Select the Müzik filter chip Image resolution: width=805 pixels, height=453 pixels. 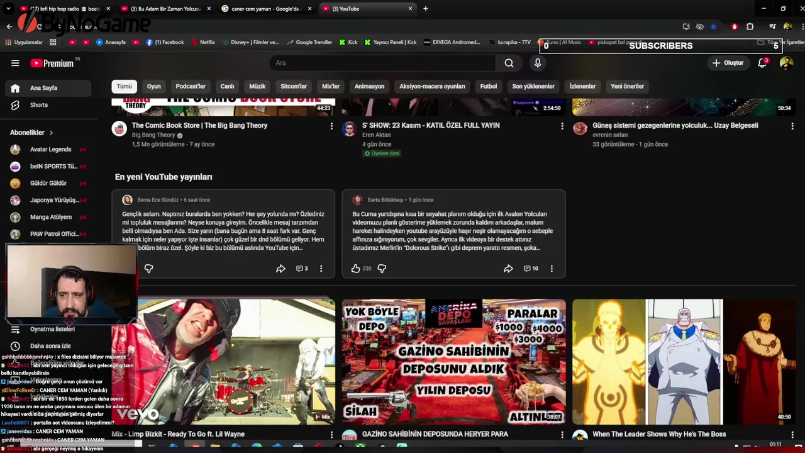pyautogui.click(x=257, y=86)
